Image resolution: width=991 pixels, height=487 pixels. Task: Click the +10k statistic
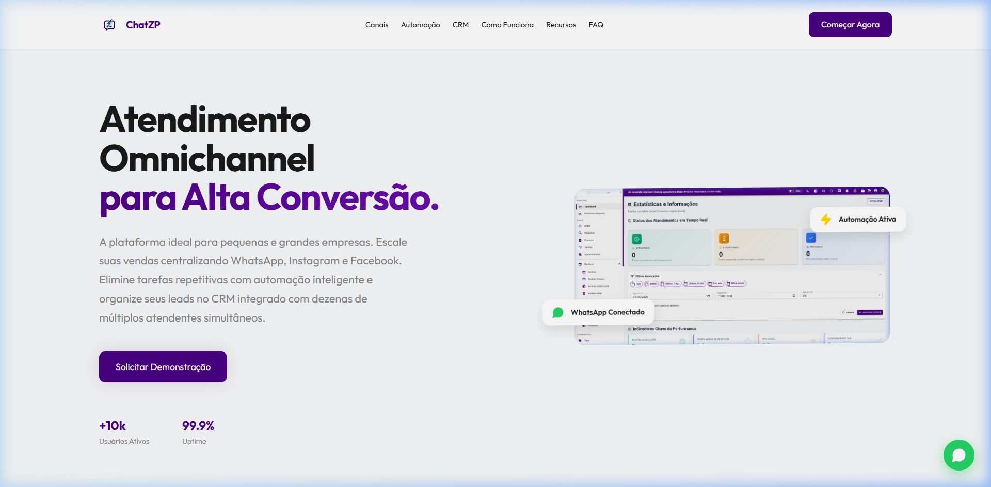pyautogui.click(x=113, y=426)
